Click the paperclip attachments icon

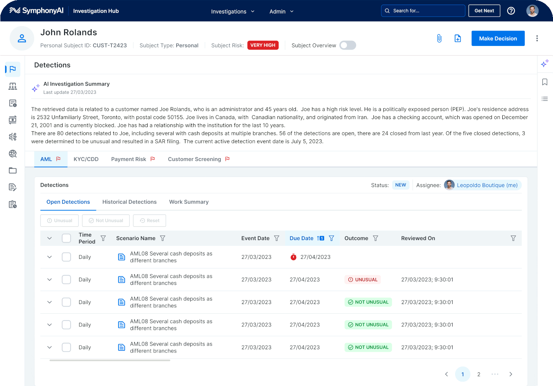point(439,38)
